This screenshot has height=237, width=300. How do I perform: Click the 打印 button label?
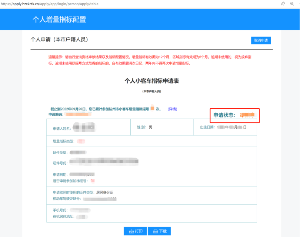coord(139,231)
